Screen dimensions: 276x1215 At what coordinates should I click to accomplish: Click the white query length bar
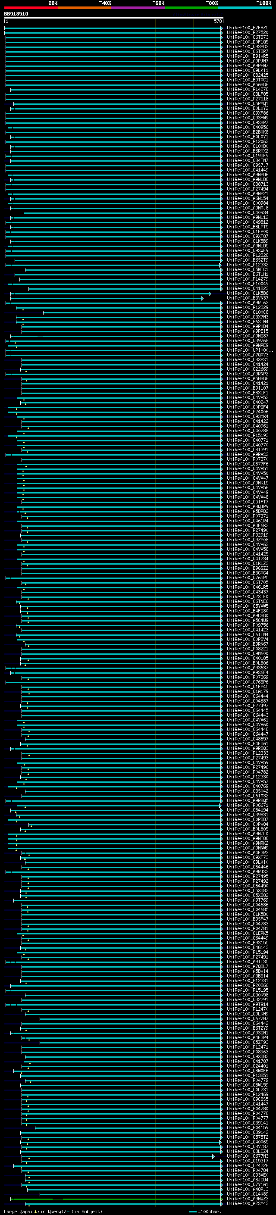click(x=114, y=17)
